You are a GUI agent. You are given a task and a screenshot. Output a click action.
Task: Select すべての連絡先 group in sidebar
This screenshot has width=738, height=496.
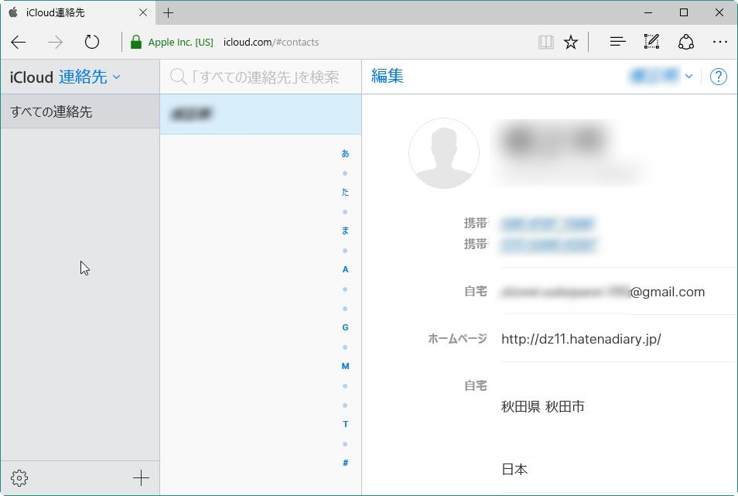coord(80,111)
